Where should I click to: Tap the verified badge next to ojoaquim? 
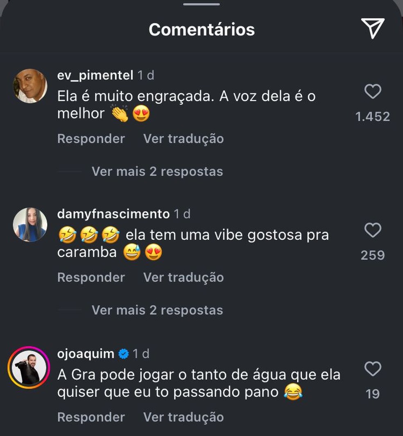(x=123, y=353)
